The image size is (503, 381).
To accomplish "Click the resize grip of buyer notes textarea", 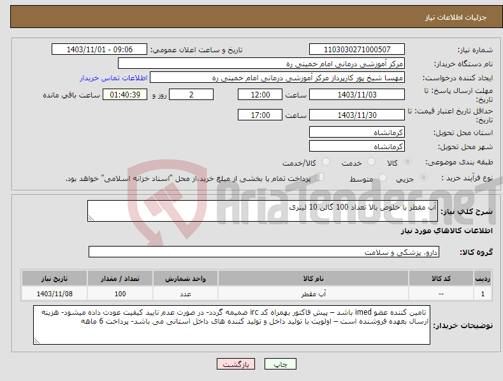I will (37, 341).
